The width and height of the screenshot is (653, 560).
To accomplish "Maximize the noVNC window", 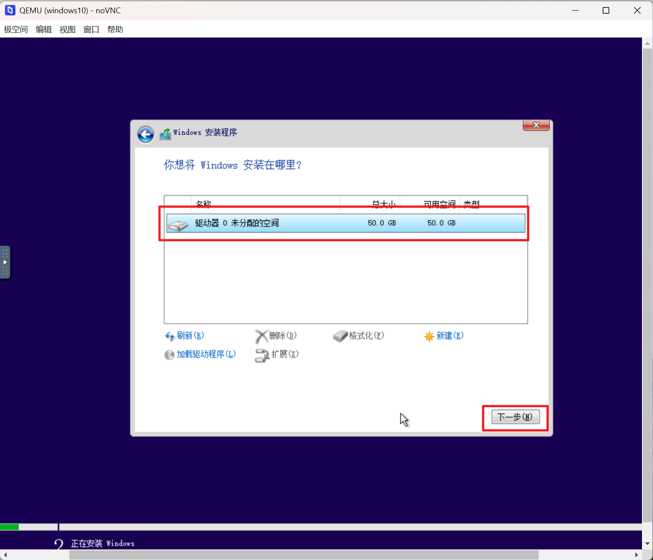I will click(606, 10).
